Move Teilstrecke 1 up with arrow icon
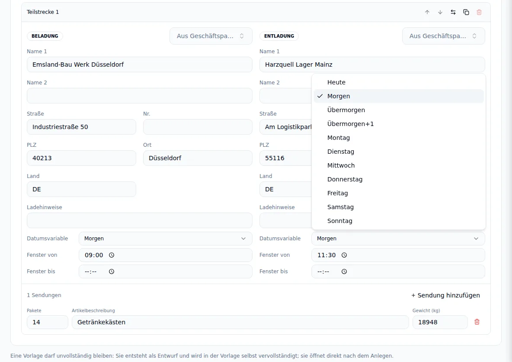The height and width of the screenshot is (362, 512). pos(427,12)
